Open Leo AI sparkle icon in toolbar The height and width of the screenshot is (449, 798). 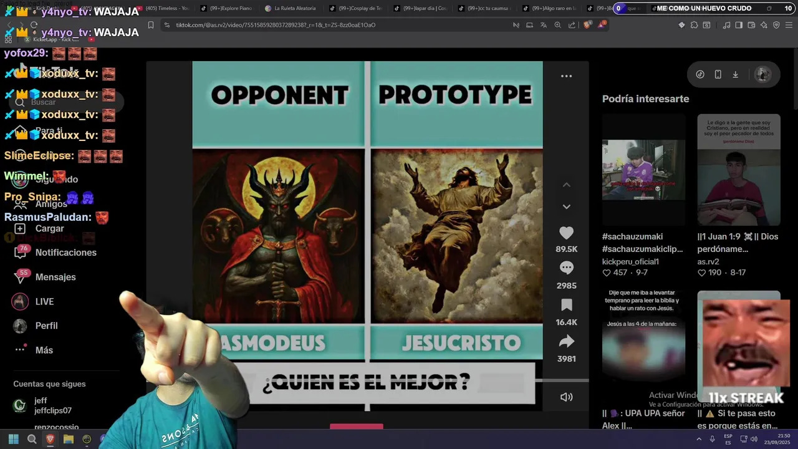tap(764, 25)
